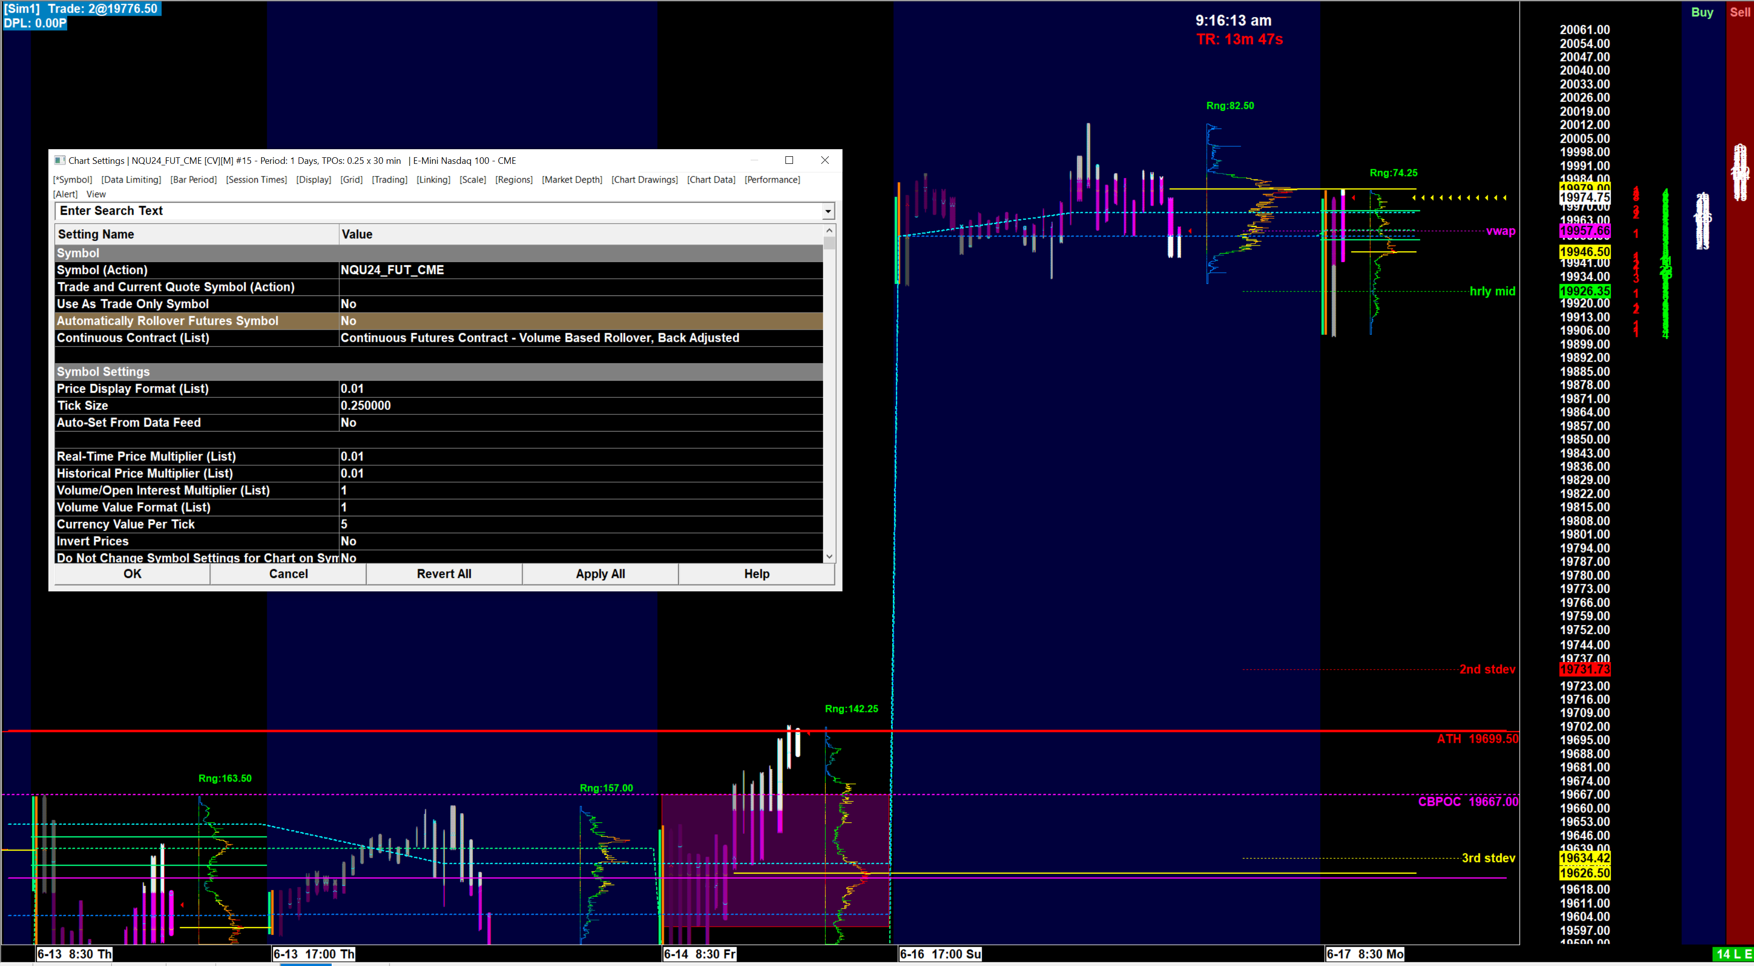Click the scroll up arrow in settings list
This screenshot has height=966, width=1754.
[x=829, y=231]
